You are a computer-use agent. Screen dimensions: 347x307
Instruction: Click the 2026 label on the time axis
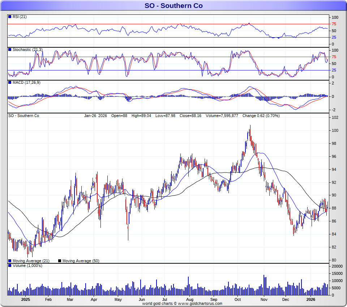[310, 299]
